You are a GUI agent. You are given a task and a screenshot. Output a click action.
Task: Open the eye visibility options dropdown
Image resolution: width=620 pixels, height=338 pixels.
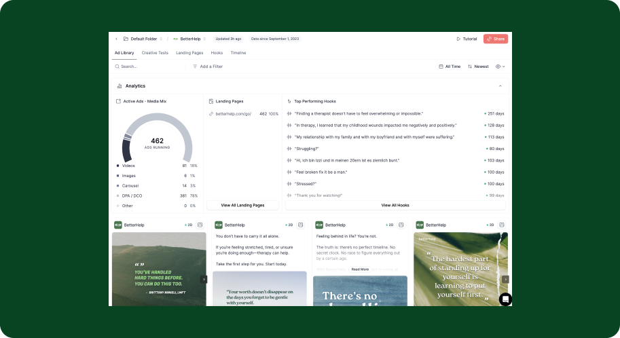[500, 67]
